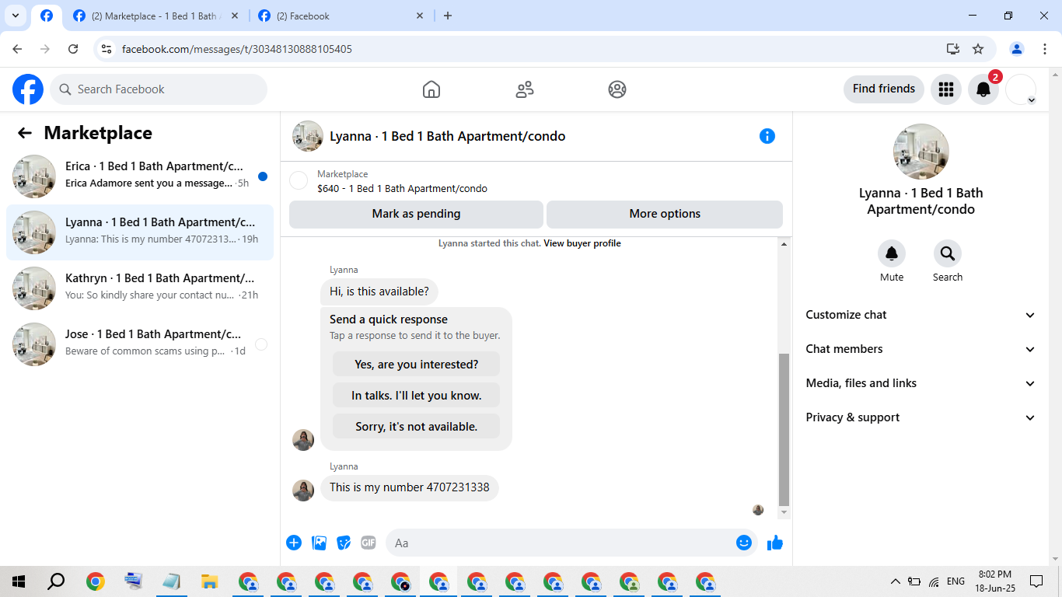
Task: Open the View buyer profile link
Action: click(582, 243)
